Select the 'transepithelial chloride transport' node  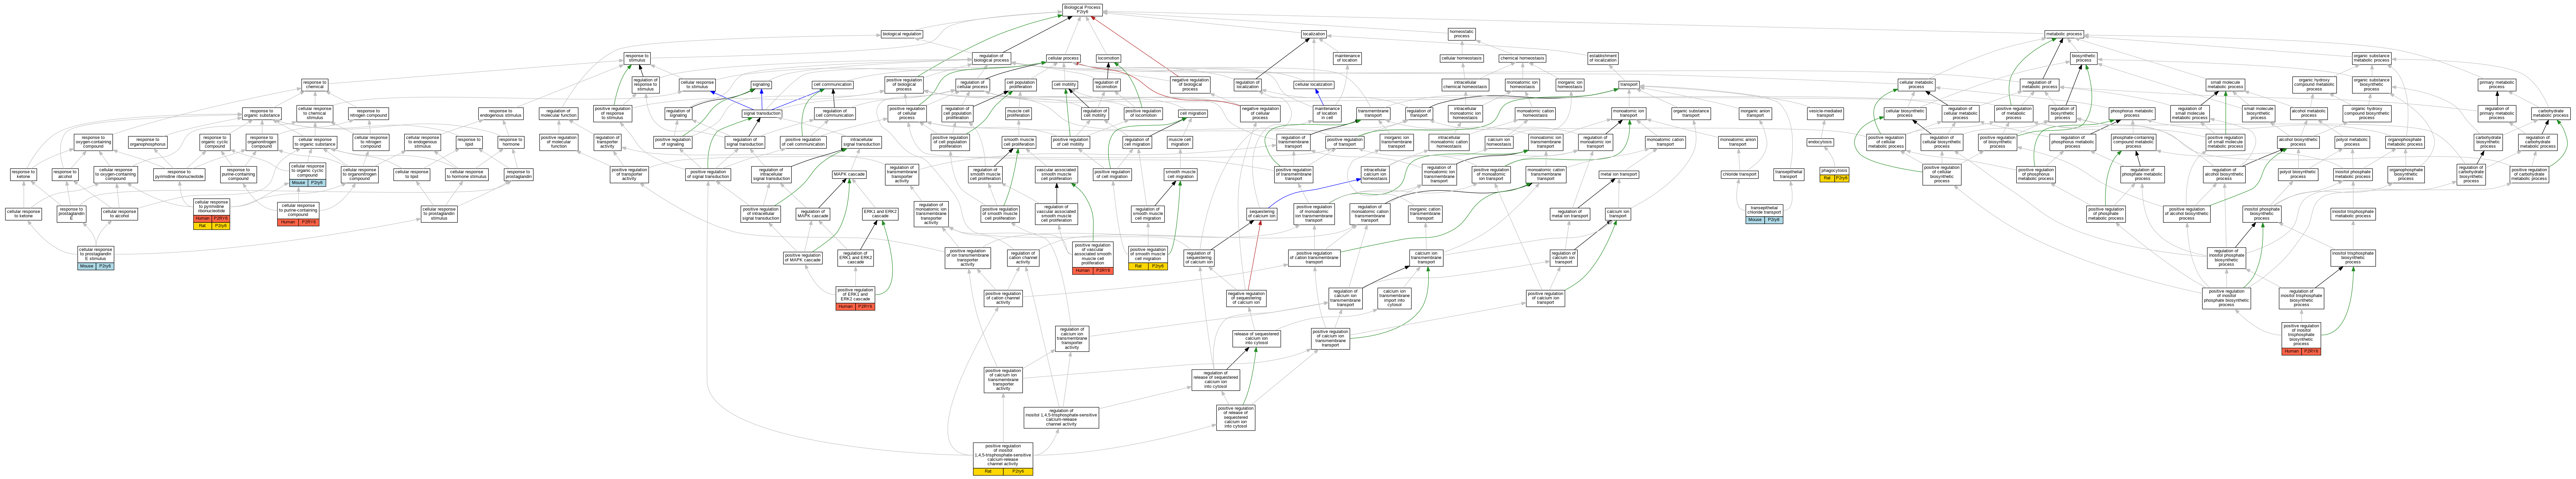1764,211
